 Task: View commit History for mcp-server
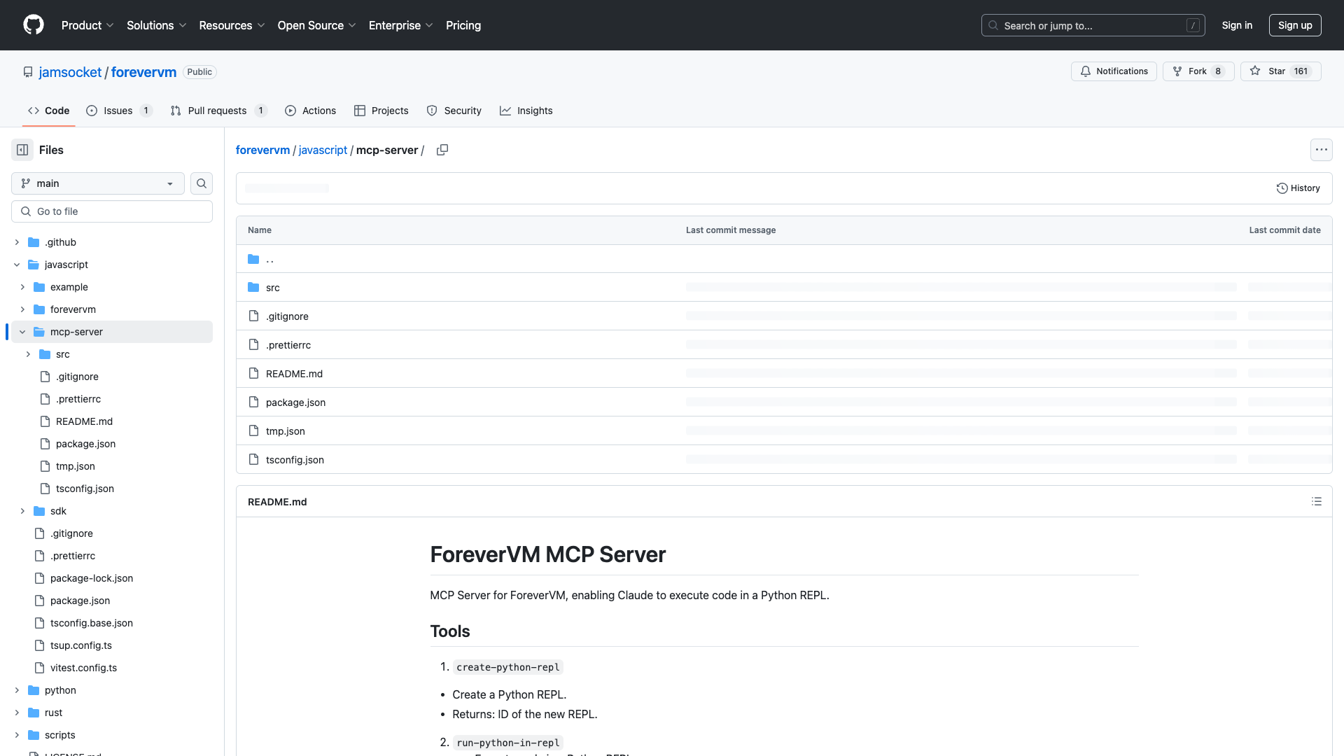click(x=1298, y=188)
